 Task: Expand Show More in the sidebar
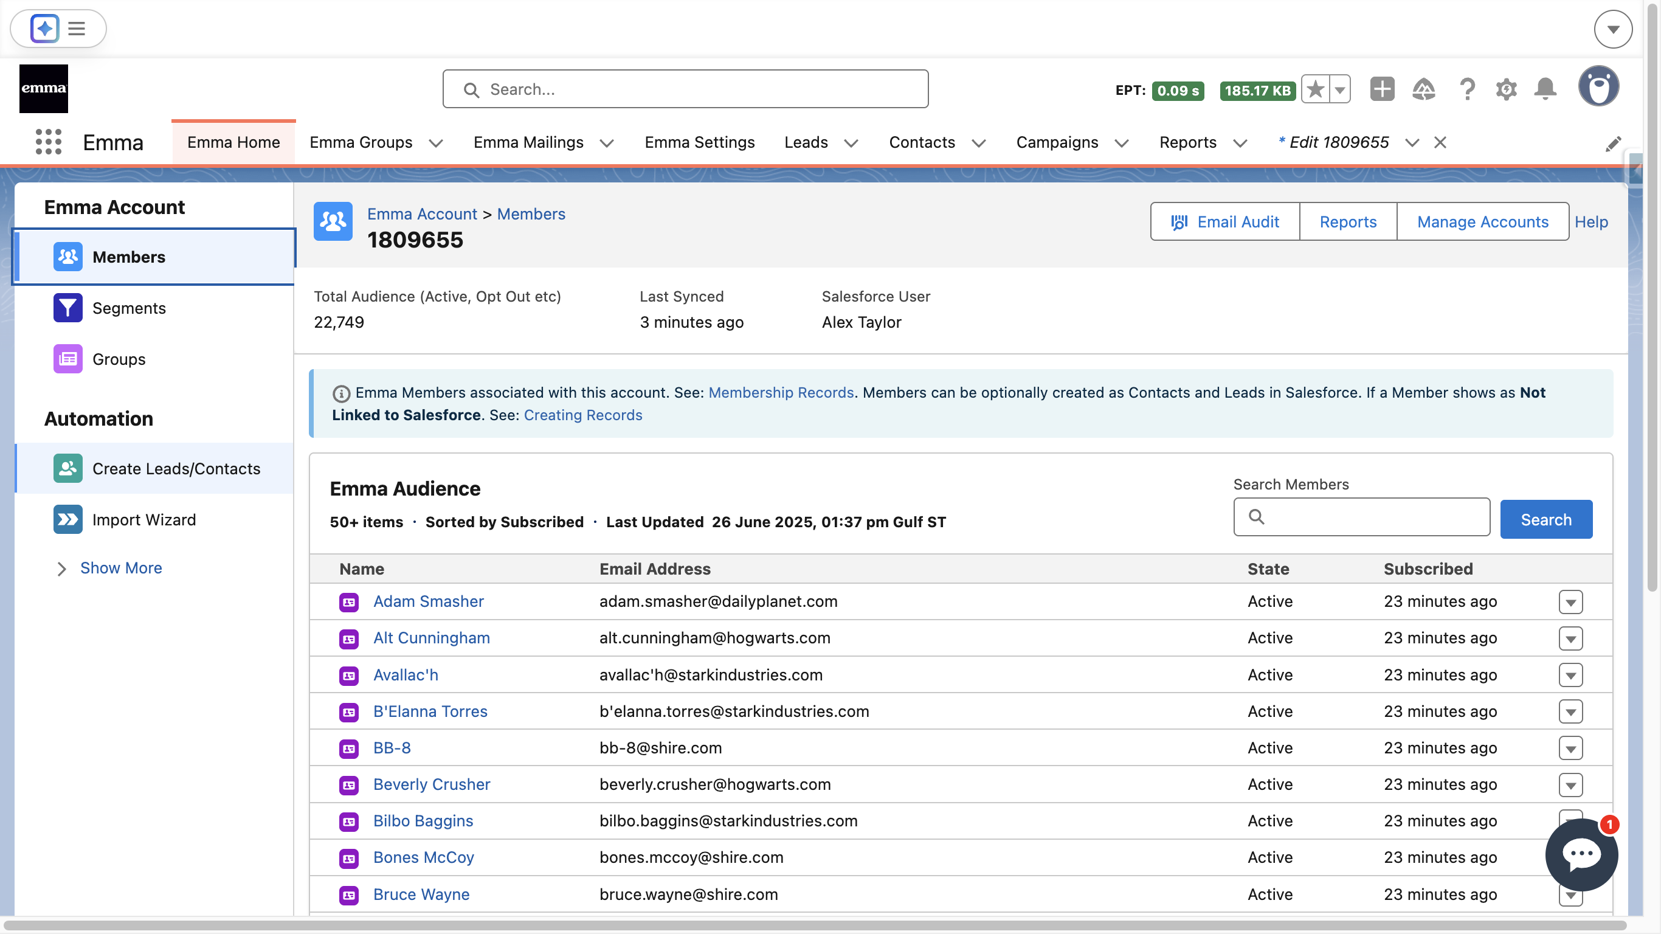(108, 567)
